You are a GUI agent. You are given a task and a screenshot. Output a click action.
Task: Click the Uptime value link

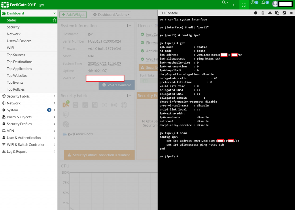(97, 71)
